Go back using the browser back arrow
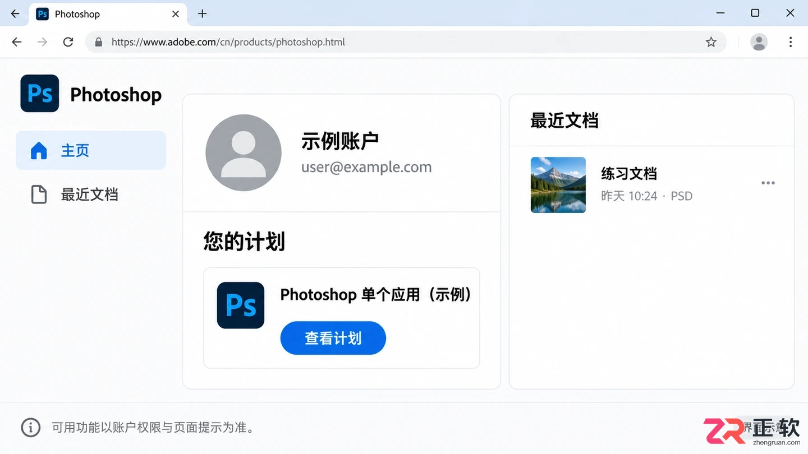This screenshot has height=454, width=808. (x=17, y=42)
